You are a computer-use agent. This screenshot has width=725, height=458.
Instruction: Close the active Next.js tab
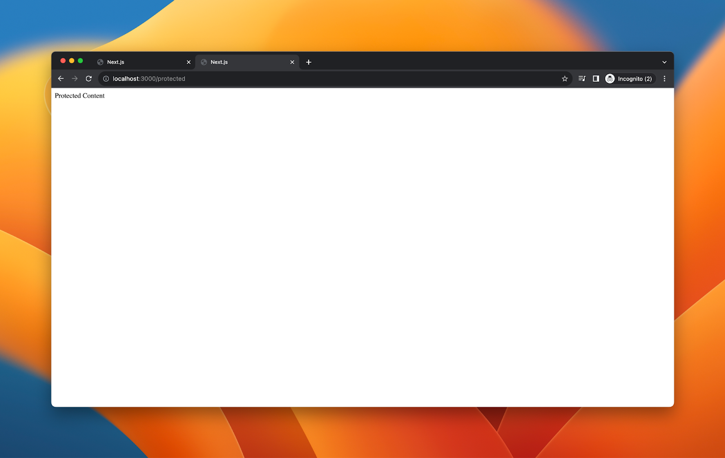coord(292,62)
